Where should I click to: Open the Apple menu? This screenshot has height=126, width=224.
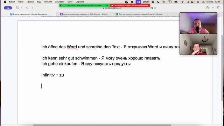coord(5,2)
